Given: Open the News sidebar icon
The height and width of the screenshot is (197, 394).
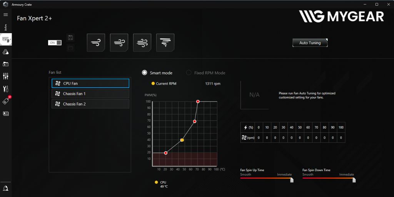Looking at the screenshot, I should point(5,114).
